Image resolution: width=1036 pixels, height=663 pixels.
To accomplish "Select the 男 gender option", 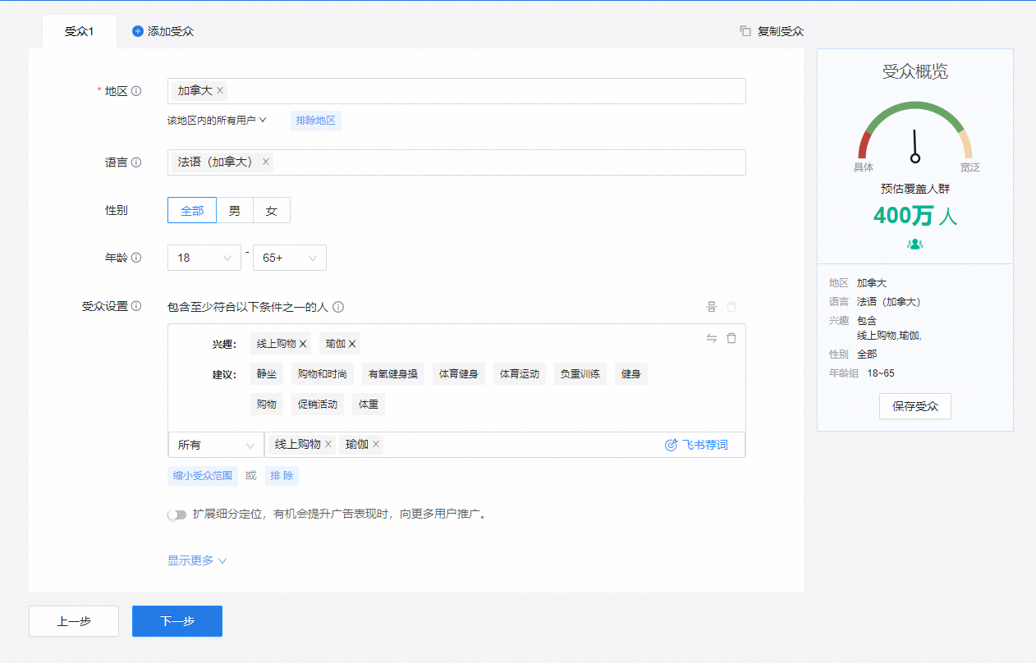I will [235, 210].
